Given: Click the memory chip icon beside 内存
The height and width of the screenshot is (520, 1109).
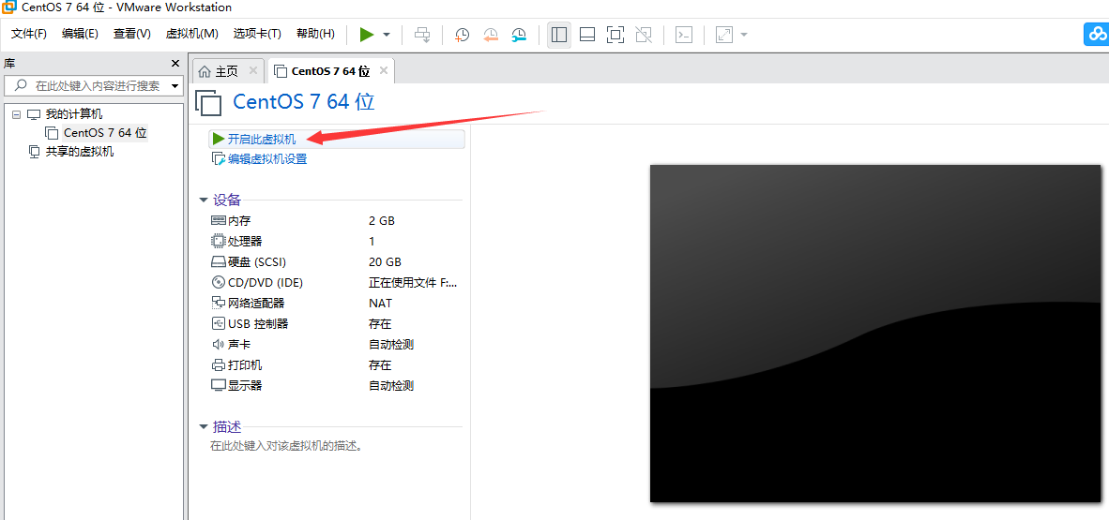Looking at the screenshot, I should pos(218,220).
